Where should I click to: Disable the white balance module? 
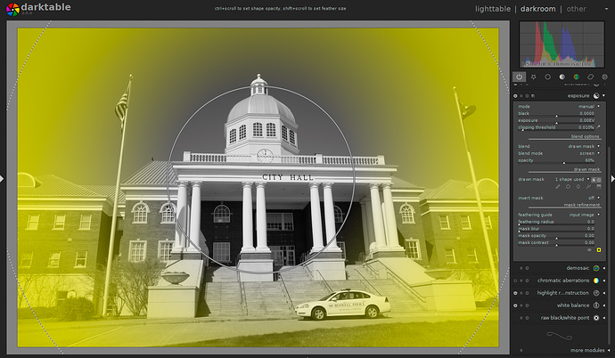click(x=515, y=305)
